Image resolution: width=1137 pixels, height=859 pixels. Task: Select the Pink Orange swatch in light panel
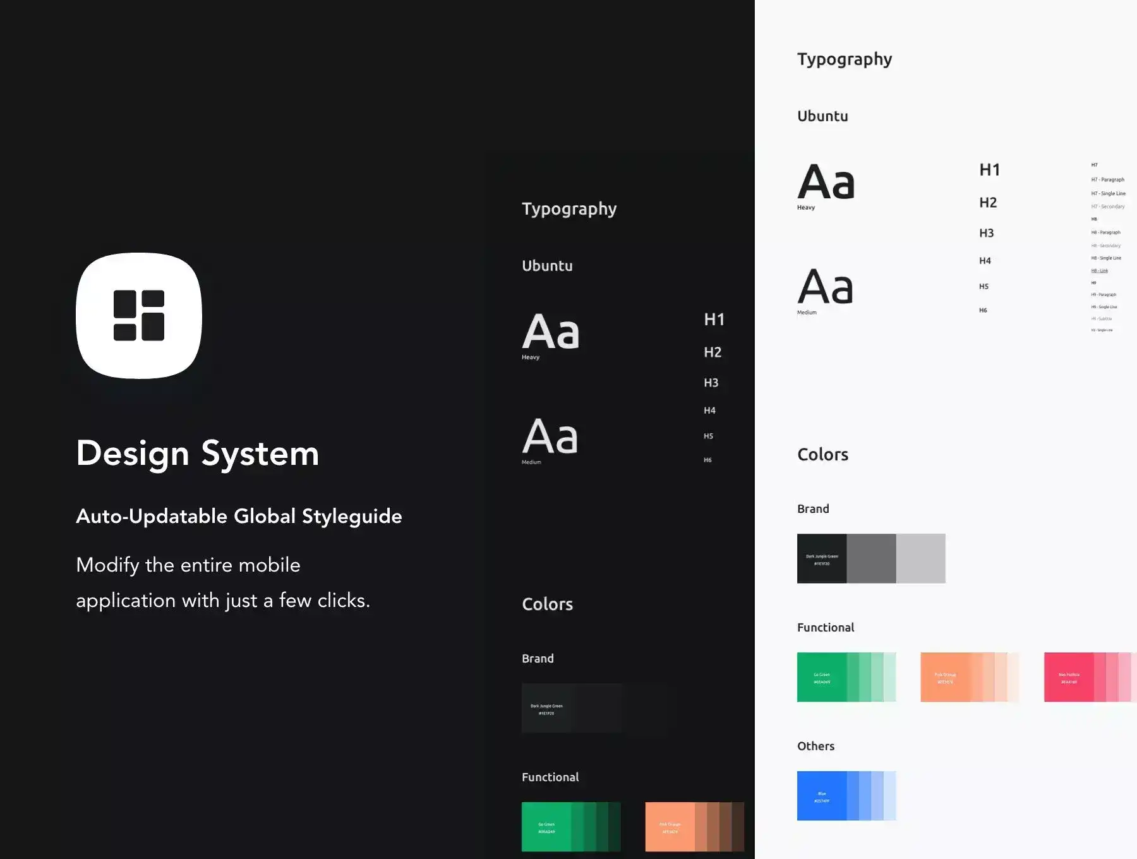pyautogui.click(x=945, y=677)
